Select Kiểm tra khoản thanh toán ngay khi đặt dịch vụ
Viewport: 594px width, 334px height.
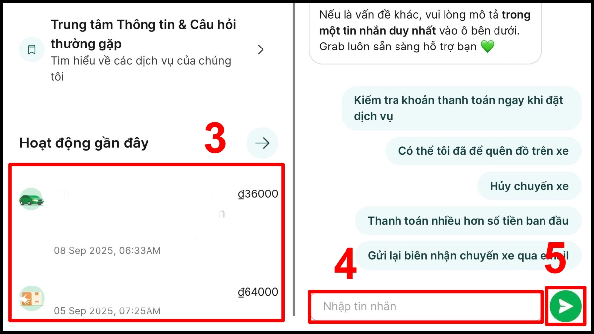(x=461, y=108)
